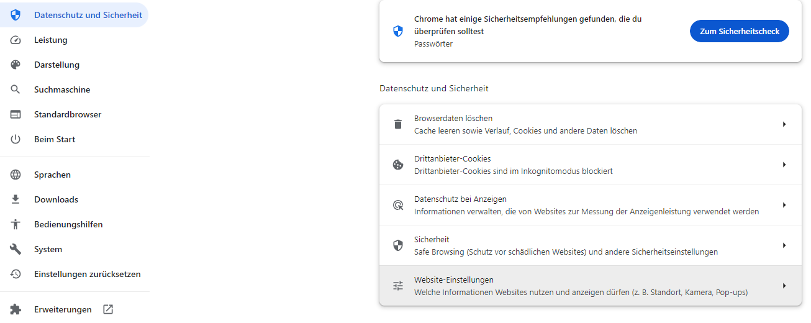Open Erweiterungen via the external link icon
Viewport: 811px width, 323px height.
[108, 309]
